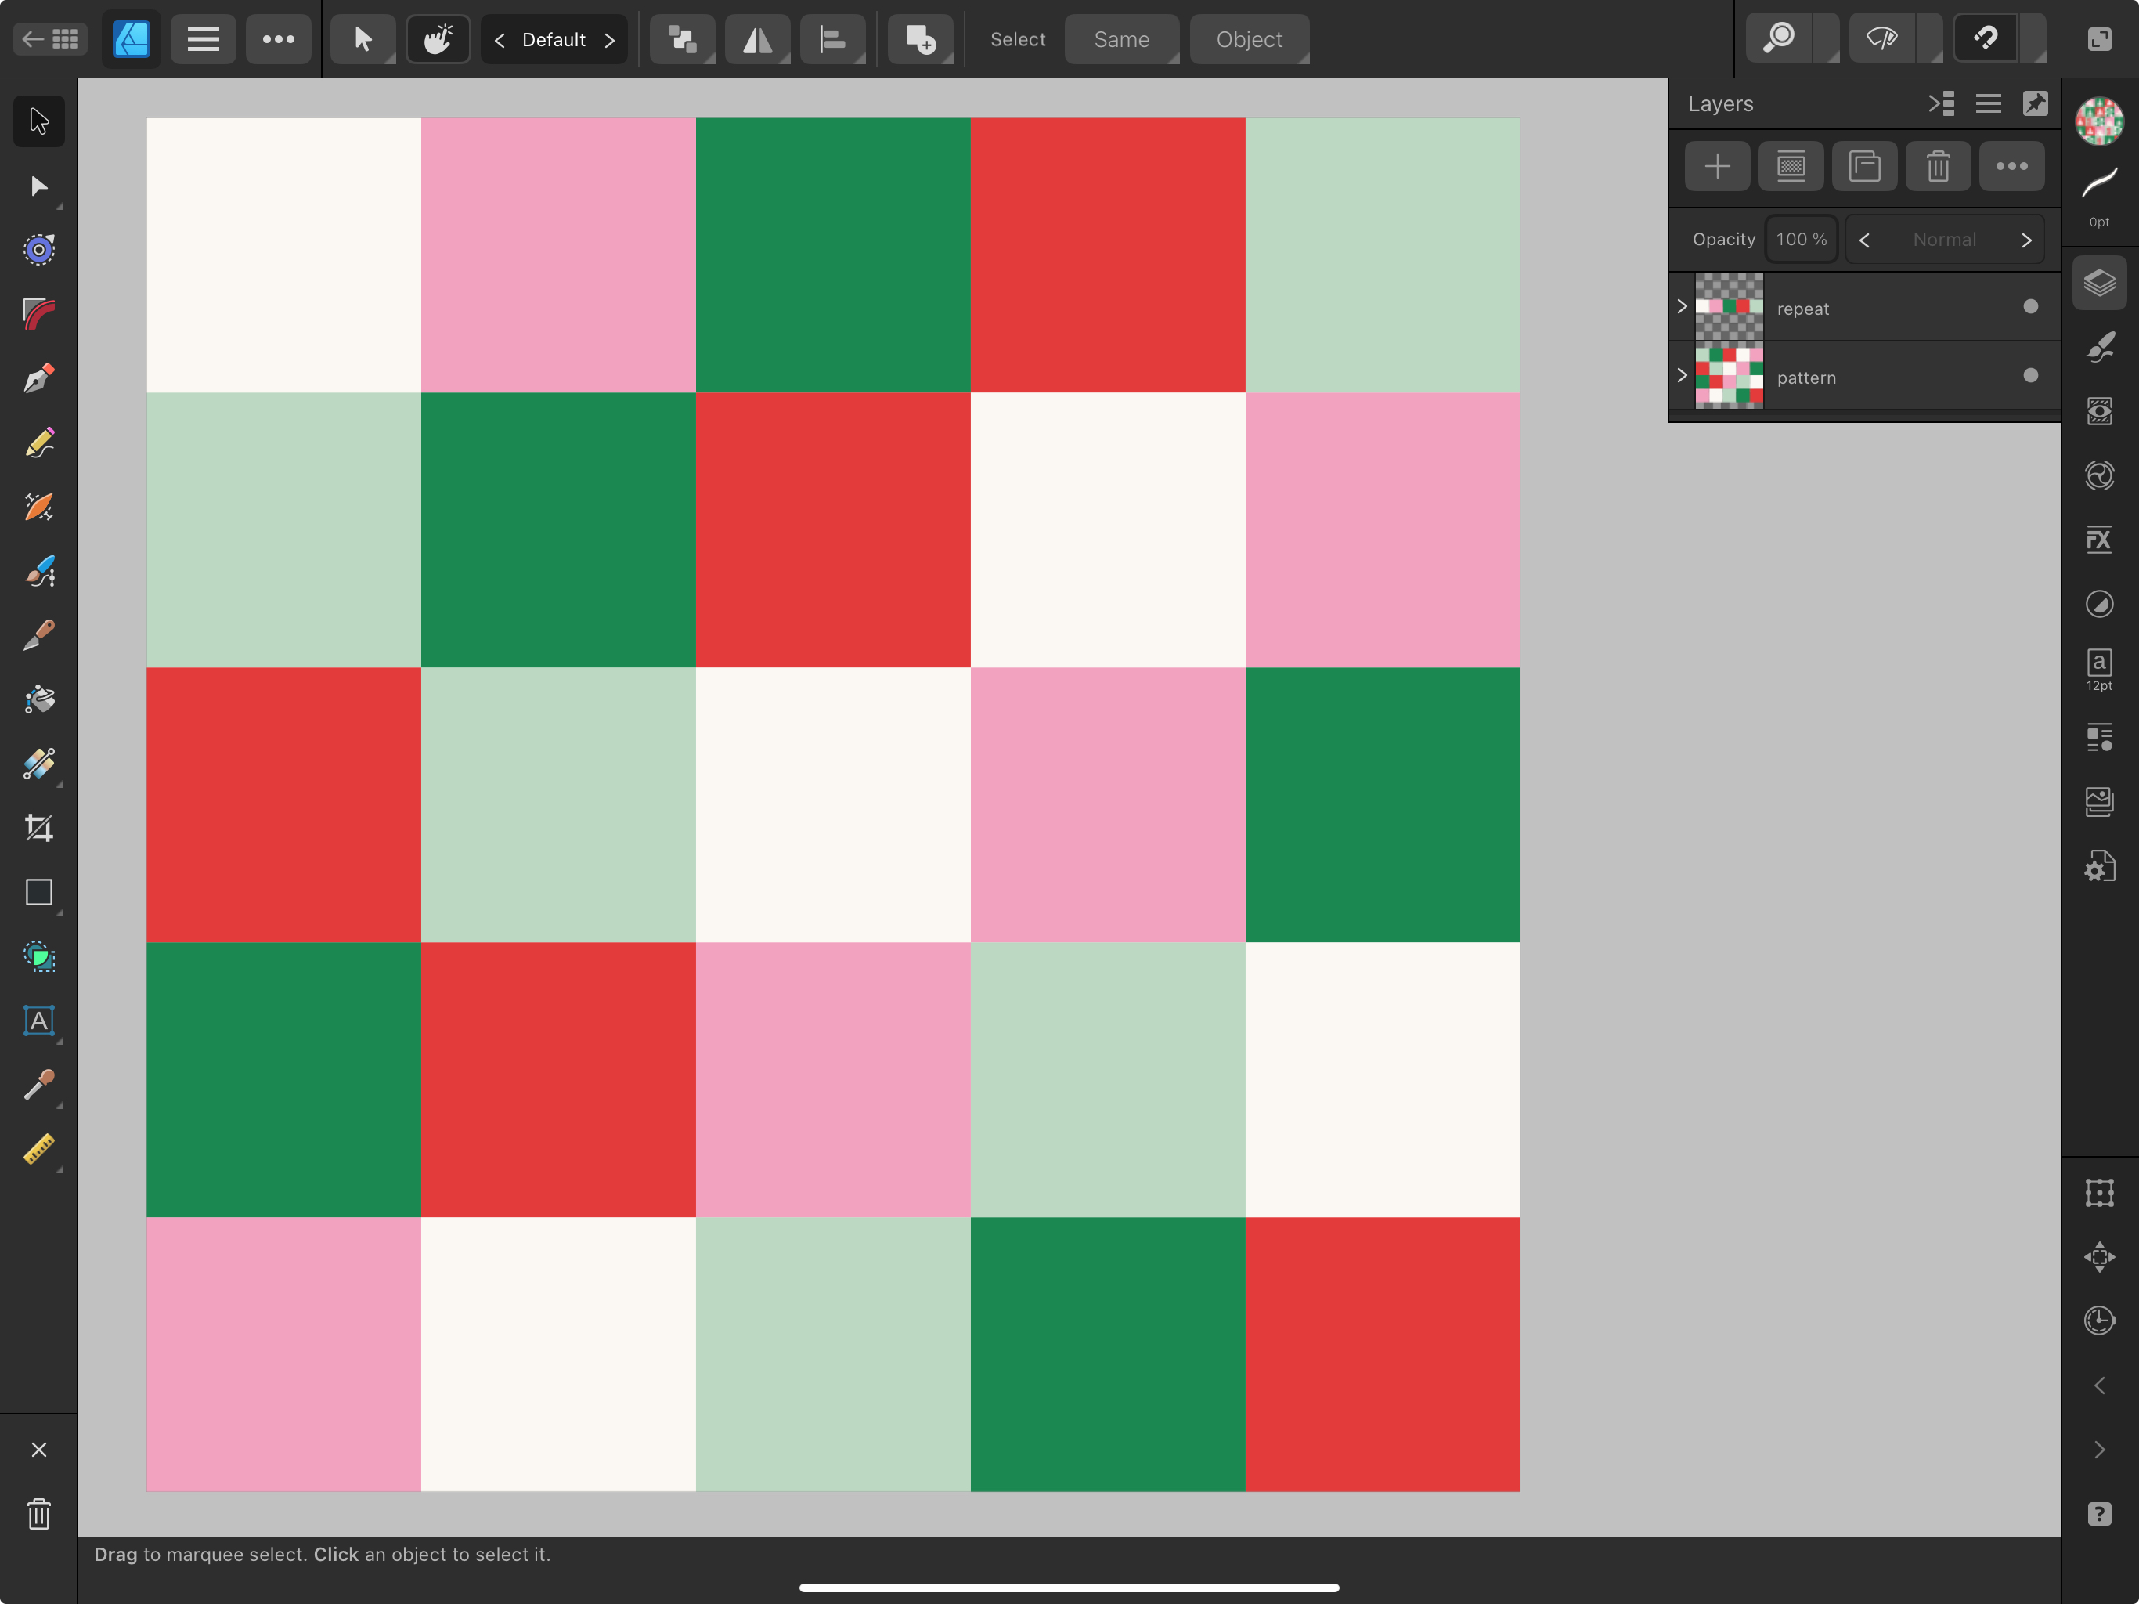Add a new layer with the plus button

1716,165
